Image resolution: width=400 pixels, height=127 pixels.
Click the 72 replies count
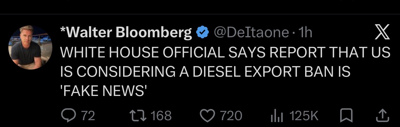88,116
